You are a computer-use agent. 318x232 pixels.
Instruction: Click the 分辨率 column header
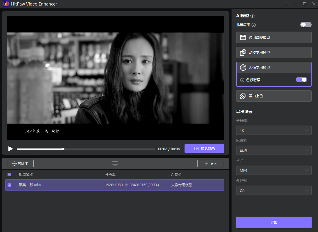tap(110, 175)
